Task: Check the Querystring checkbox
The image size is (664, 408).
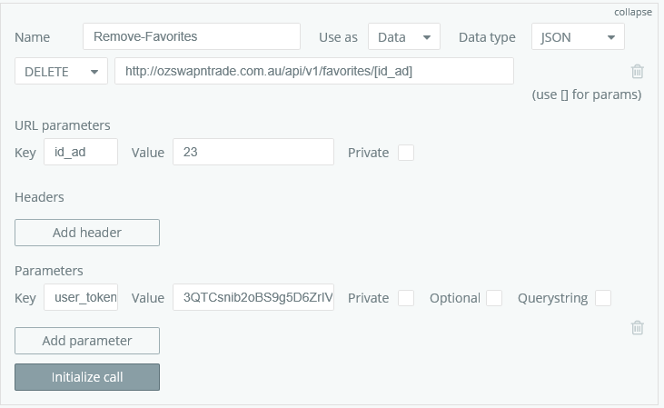Action: coord(602,298)
